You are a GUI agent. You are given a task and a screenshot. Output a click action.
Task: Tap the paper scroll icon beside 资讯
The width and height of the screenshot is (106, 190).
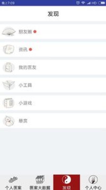[x=9, y=49]
